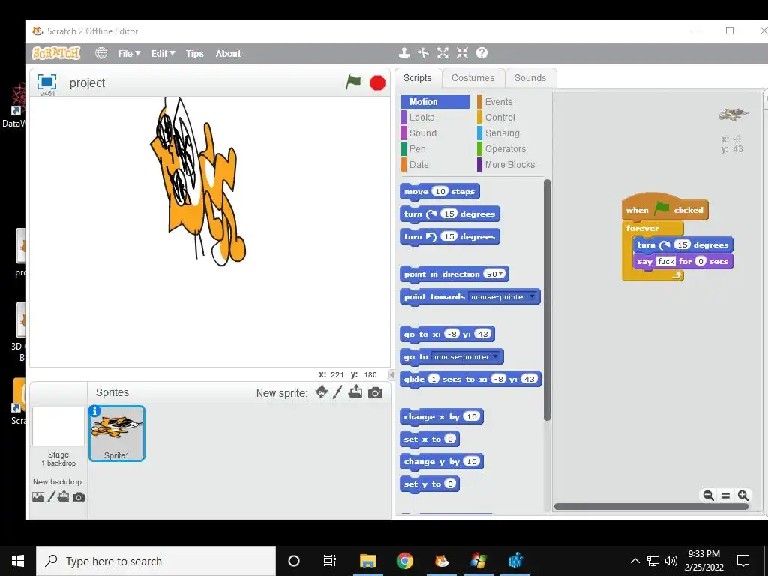Edit value in set y to block

[x=450, y=484]
